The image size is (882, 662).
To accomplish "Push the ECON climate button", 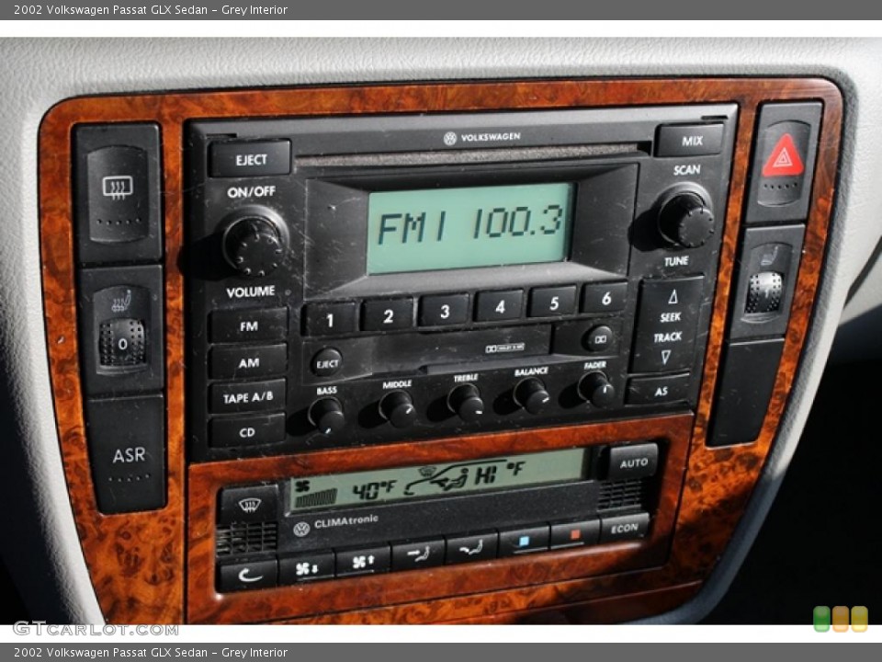I will tap(624, 528).
